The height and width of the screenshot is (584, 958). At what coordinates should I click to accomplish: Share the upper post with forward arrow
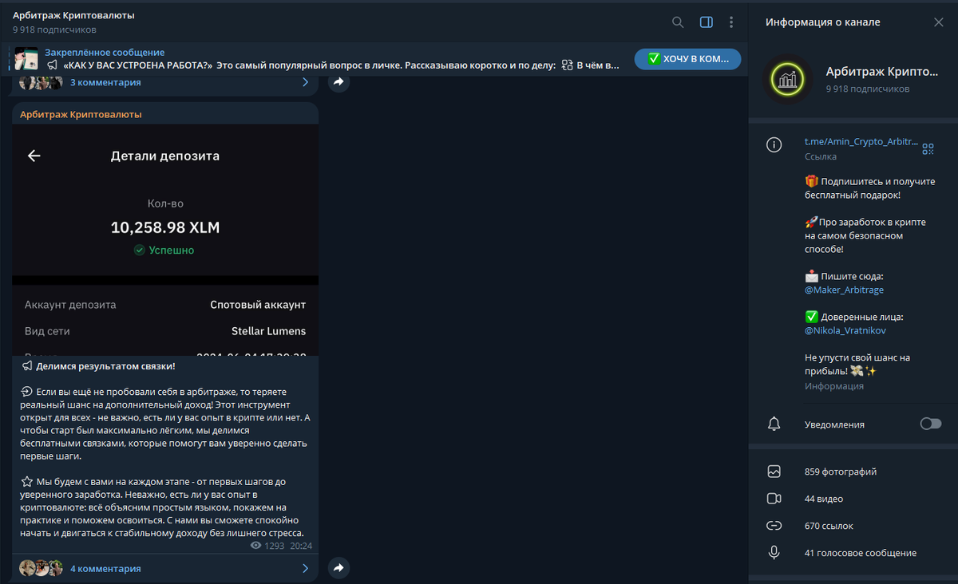(x=338, y=82)
